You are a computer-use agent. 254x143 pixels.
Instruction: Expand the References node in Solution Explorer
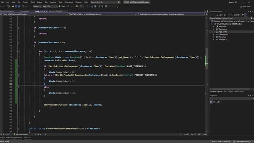pos(214,29)
